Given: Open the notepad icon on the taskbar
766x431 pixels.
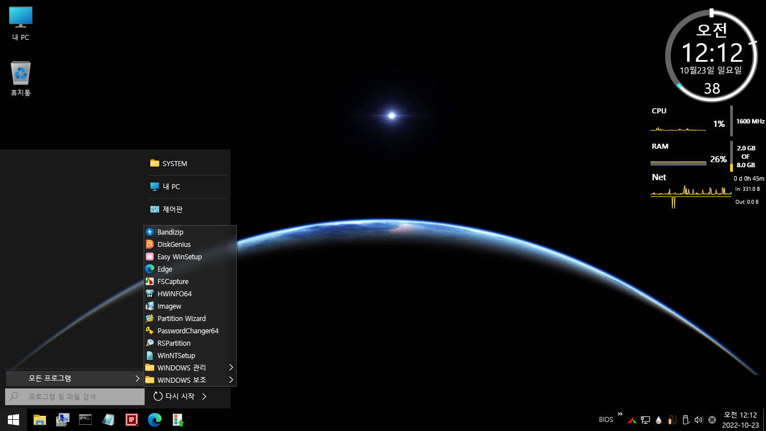Looking at the screenshot, I should [x=108, y=419].
